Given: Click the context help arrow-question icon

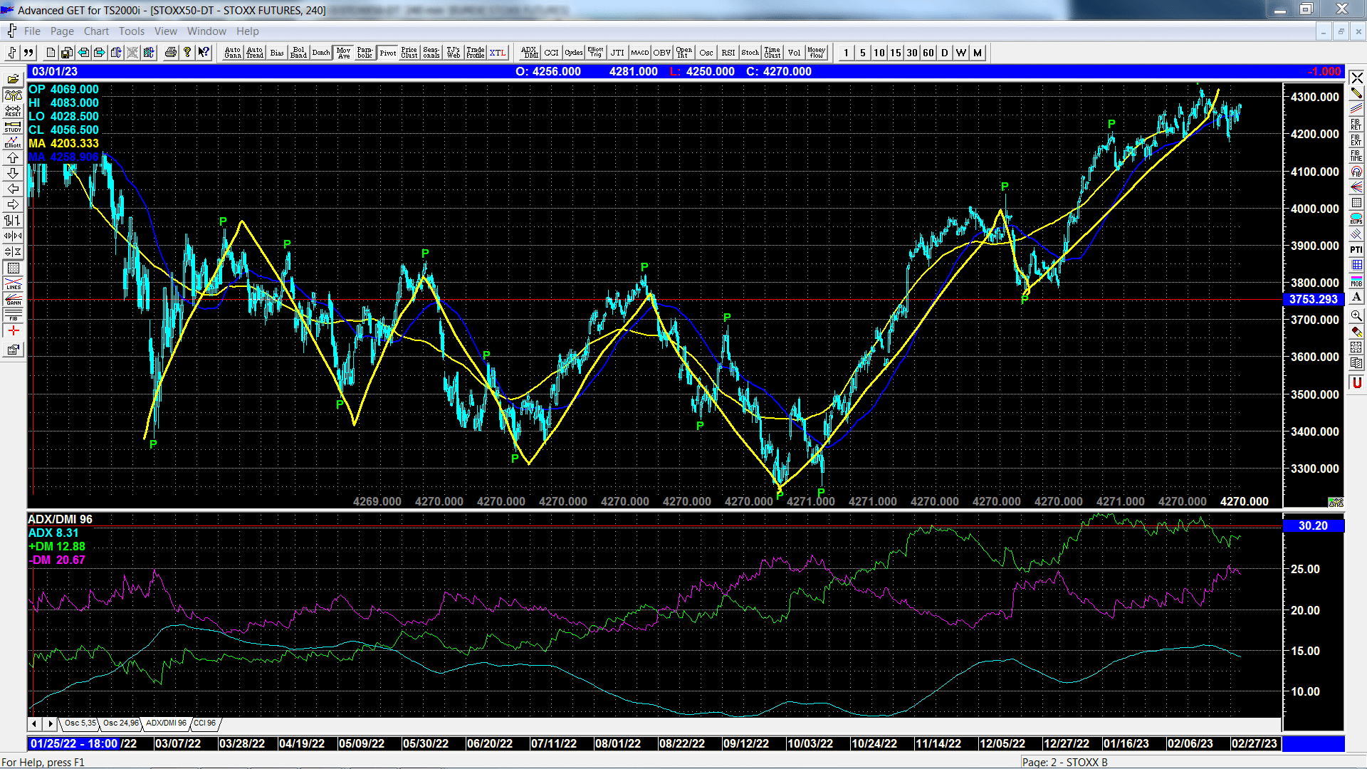Looking at the screenshot, I should (204, 53).
